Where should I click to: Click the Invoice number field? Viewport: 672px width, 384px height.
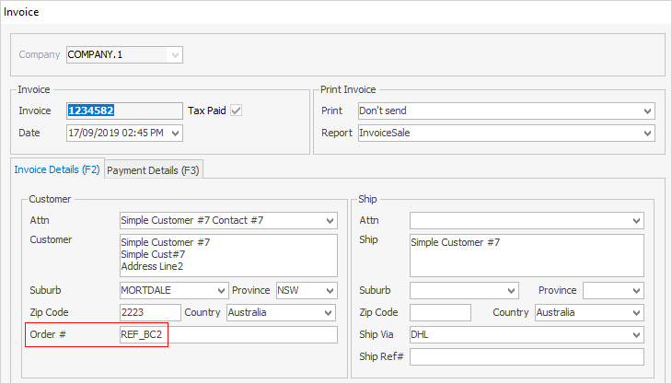(x=123, y=111)
